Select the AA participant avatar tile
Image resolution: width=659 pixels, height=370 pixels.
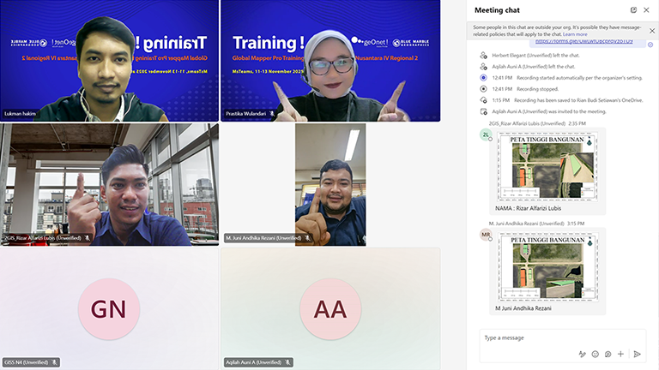330,307
